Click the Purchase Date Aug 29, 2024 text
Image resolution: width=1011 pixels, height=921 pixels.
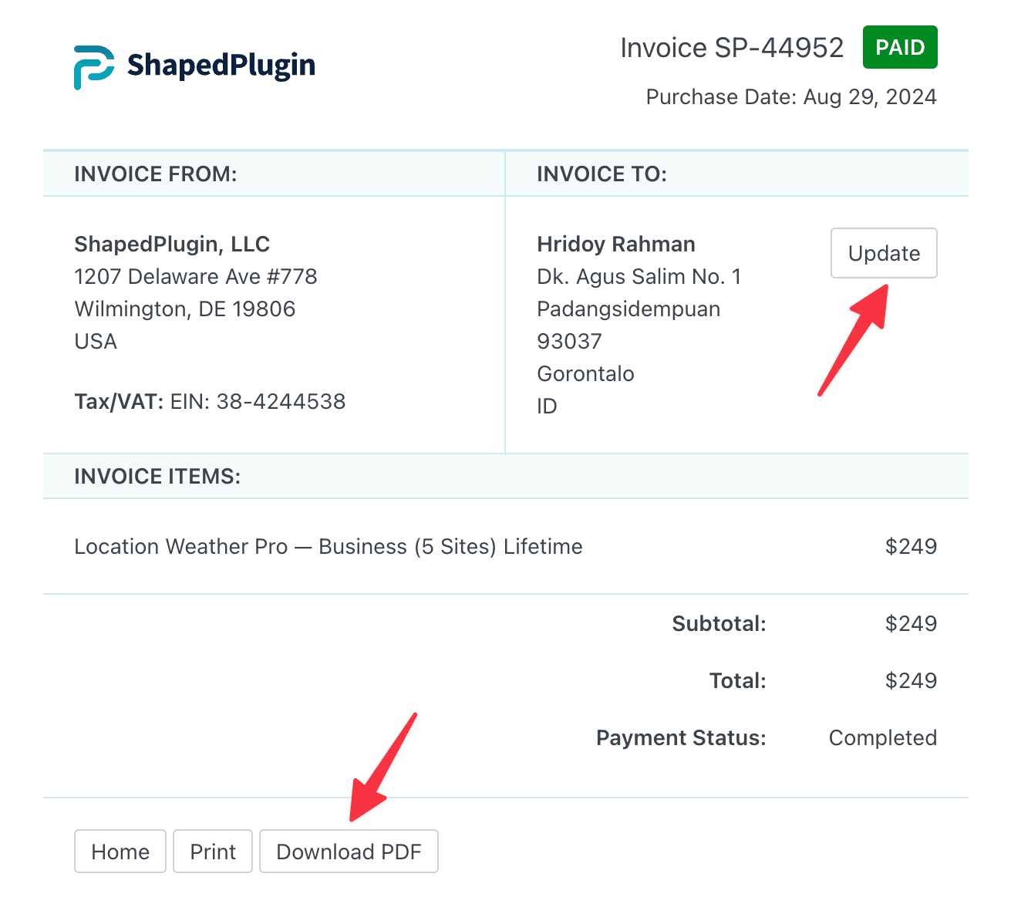pos(791,97)
